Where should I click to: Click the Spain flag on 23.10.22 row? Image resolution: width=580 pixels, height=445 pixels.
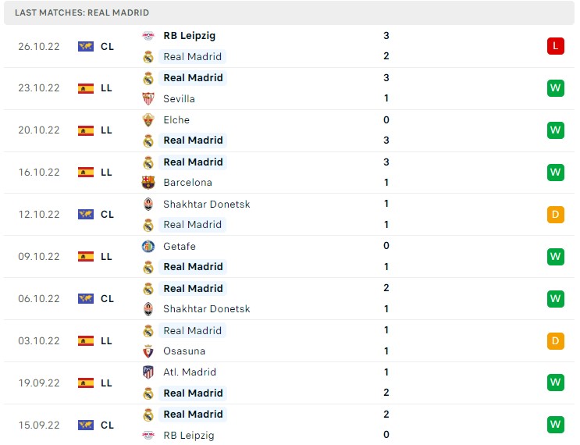click(x=86, y=88)
